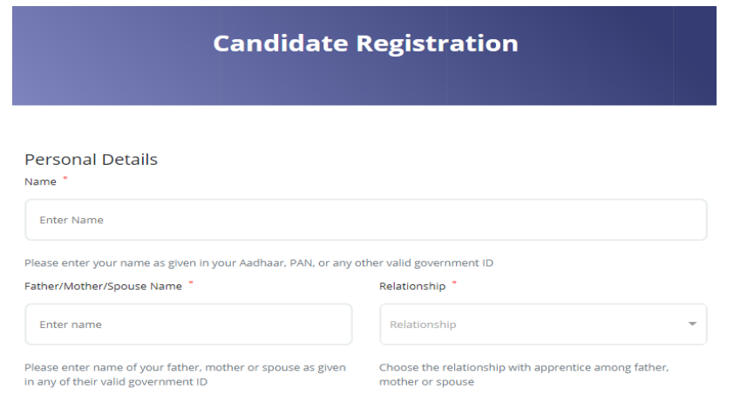The height and width of the screenshot is (416, 734).
Task: Click the Candidate Registration header title
Action: [x=365, y=44]
